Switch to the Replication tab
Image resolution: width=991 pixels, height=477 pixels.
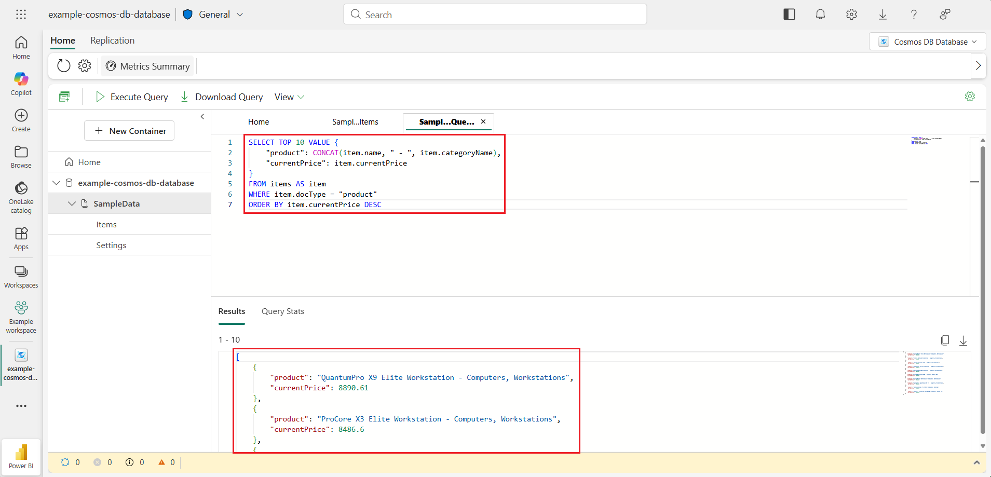pyautogui.click(x=112, y=40)
